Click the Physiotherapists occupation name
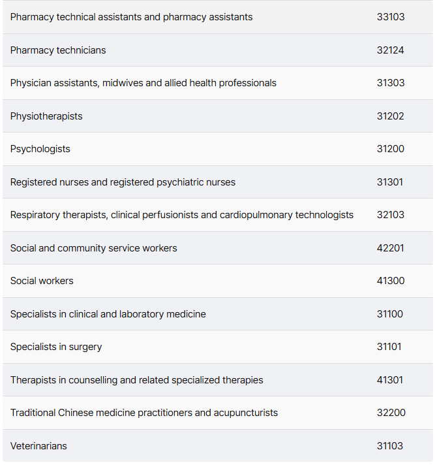 point(46,116)
